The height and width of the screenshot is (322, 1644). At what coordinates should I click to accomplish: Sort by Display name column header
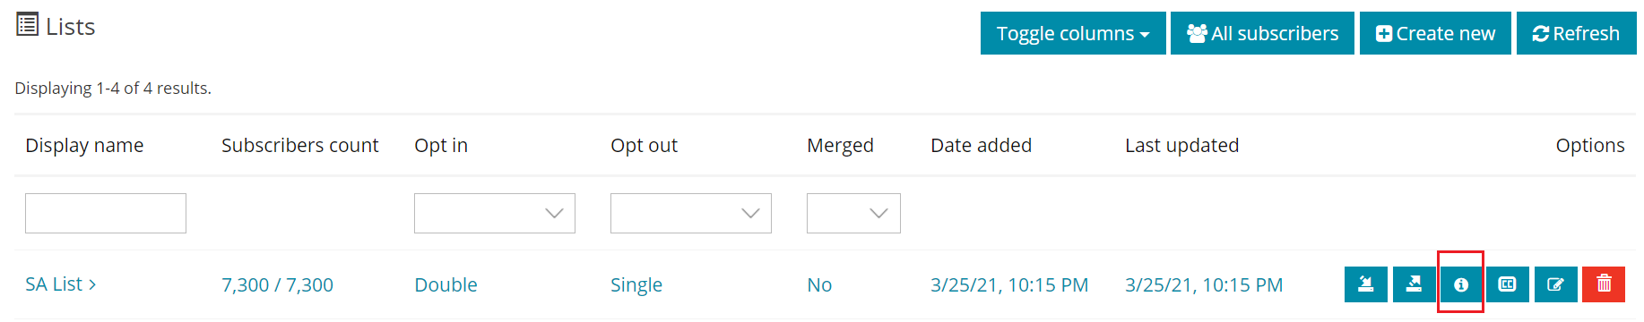point(84,145)
